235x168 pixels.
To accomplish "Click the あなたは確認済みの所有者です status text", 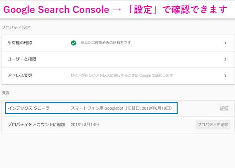I will pyautogui.click(x=106, y=43).
